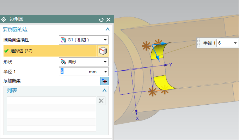Open the on-screen 半径 1 value dropdown arrow
This screenshot has height=140, width=239.
235,43
